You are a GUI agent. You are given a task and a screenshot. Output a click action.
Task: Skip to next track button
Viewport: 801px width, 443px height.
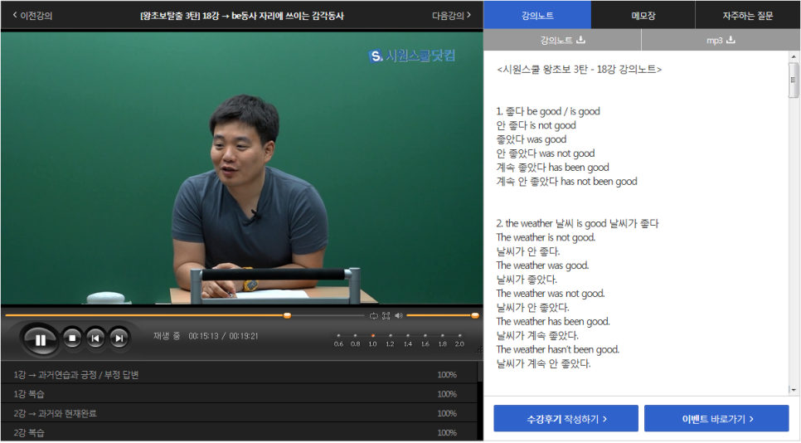[119, 338]
